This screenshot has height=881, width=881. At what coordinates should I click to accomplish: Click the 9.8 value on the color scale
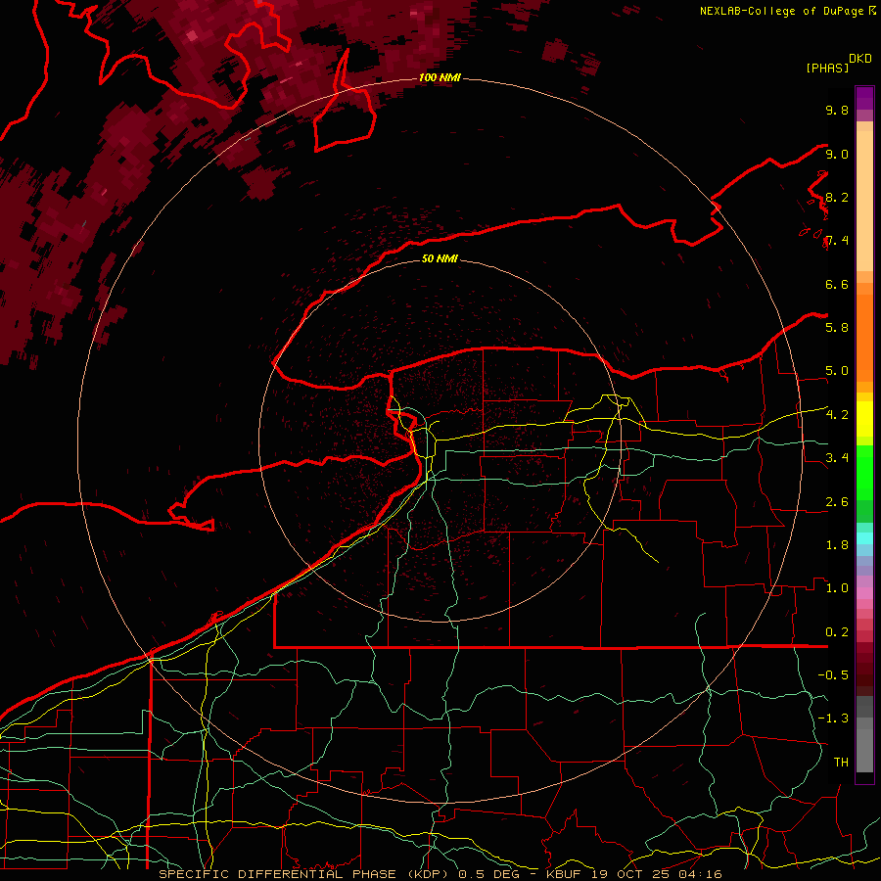837,110
